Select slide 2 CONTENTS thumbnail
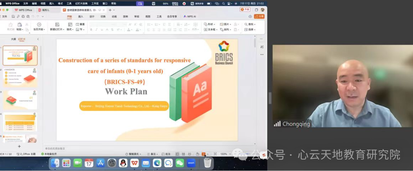Image resolution: width=413 pixels, height=171 pixels. pos(20,77)
